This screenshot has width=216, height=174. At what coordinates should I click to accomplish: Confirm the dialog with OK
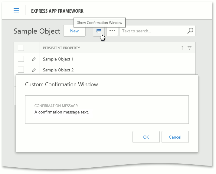coord(146,137)
